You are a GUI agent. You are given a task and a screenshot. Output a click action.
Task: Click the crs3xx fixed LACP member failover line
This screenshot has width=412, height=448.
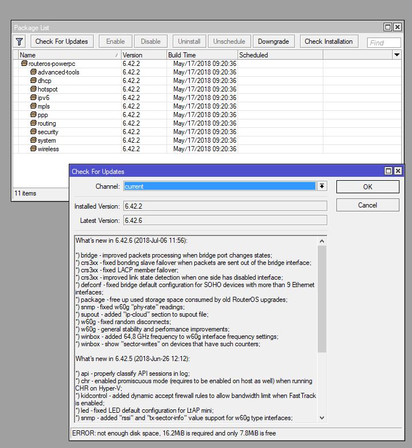pos(127,270)
